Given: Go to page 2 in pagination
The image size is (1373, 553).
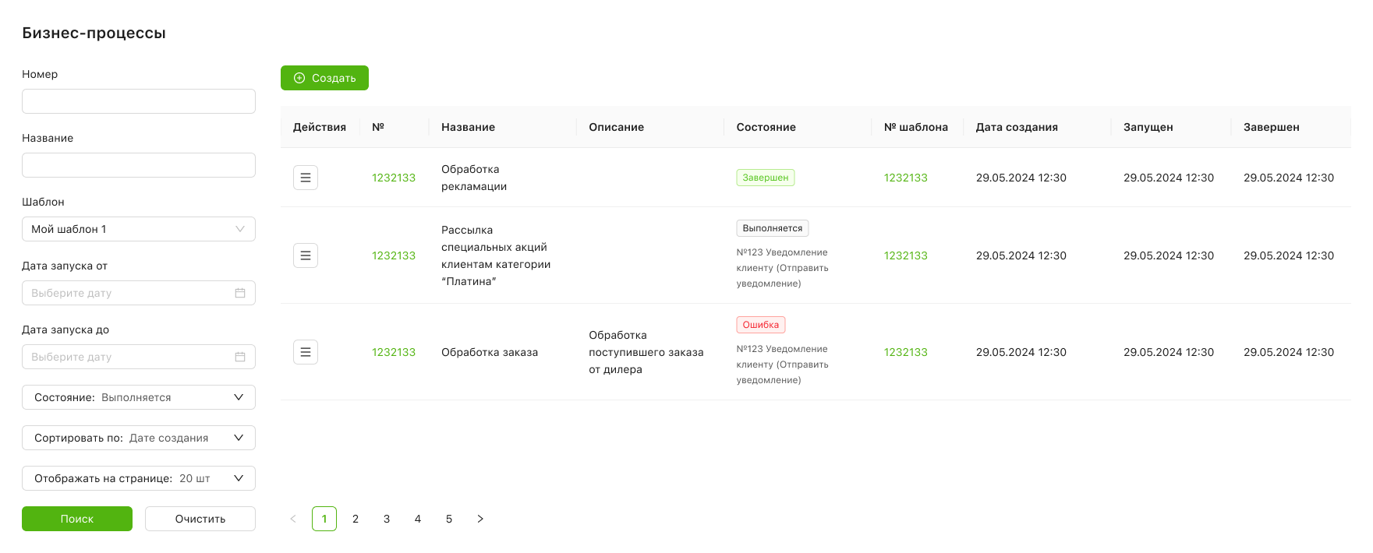Looking at the screenshot, I should (356, 519).
